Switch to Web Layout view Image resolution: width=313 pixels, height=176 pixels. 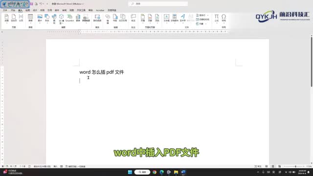coord(279,166)
